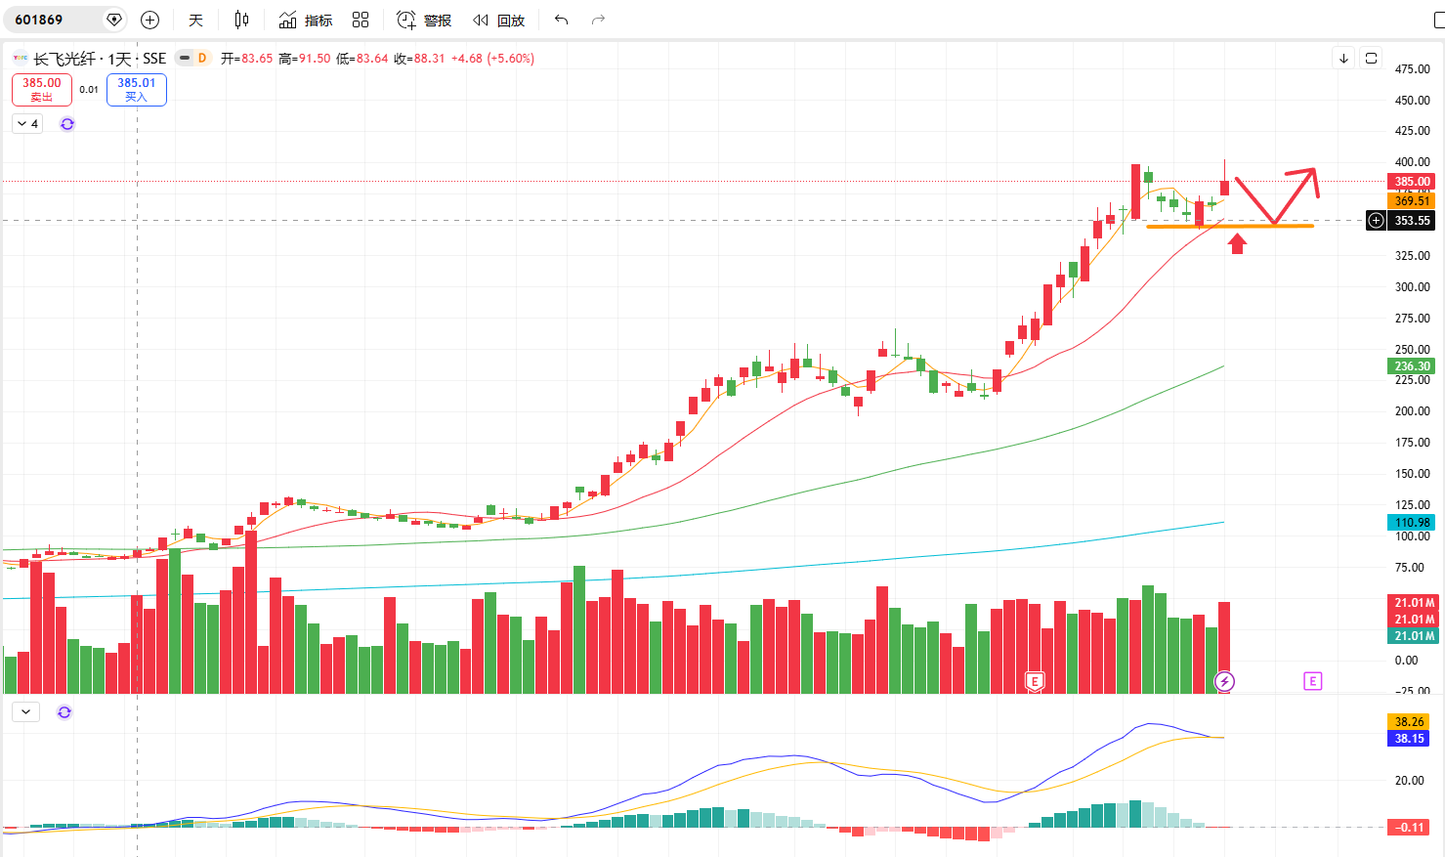Undo the last chart action
The height and width of the screenshot is (857, 1445).
561,20
